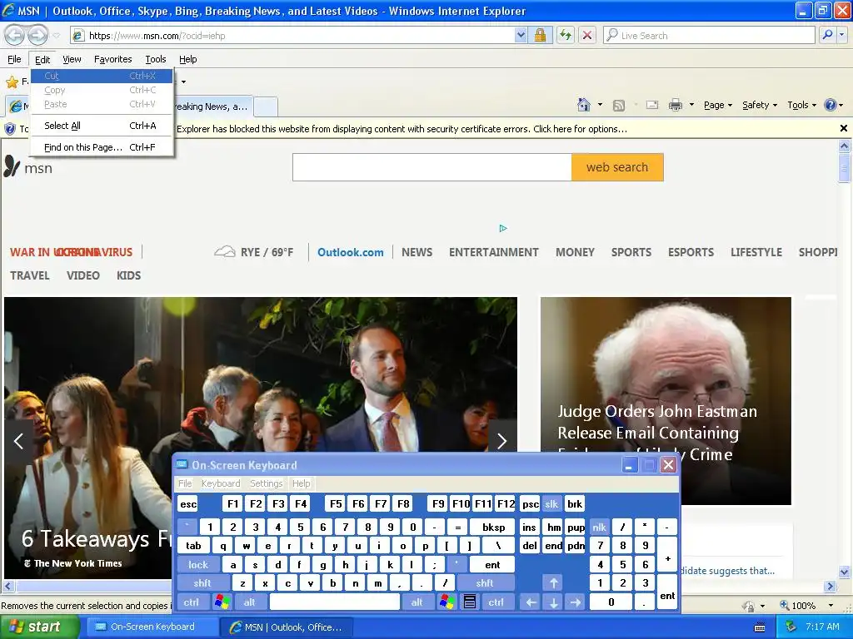The image size is (853, 639).
Task: Expand the Home button dropdown arrow
Action: (600, 105)
